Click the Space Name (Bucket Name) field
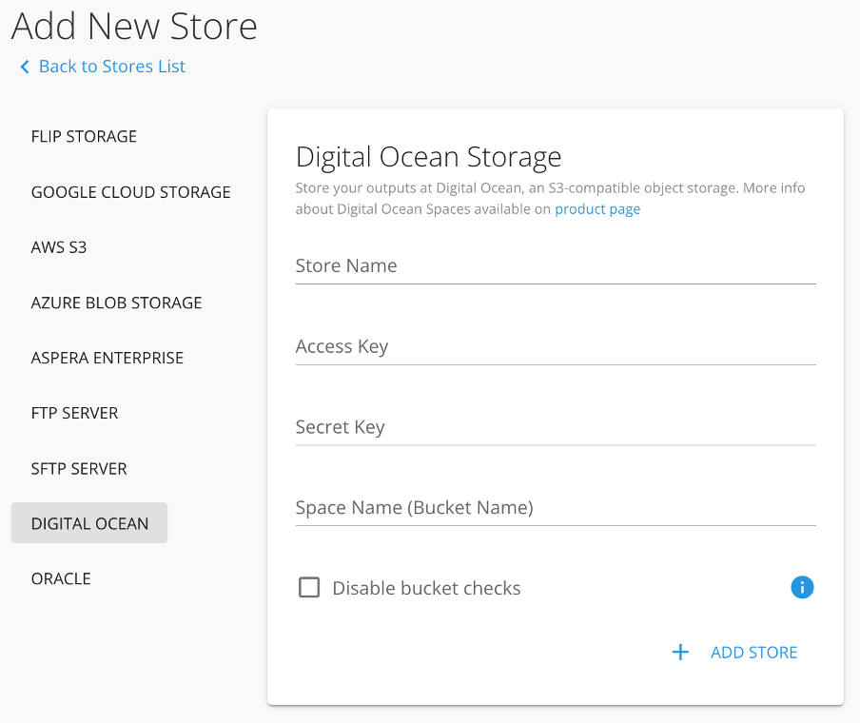Screen dimensions: 860x723 pos(556,508)
